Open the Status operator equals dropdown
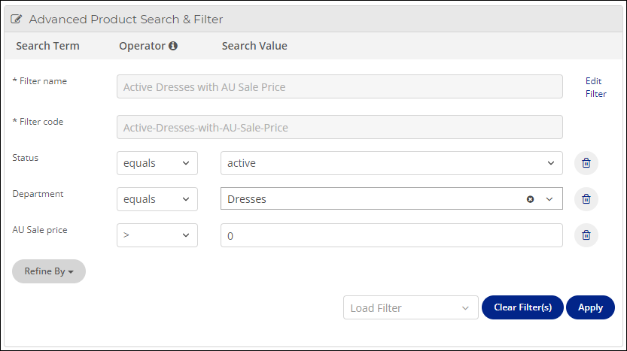 (x=157, y=163)
